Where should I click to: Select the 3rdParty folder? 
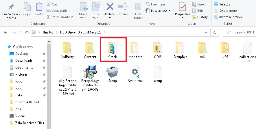click(67, 50)
